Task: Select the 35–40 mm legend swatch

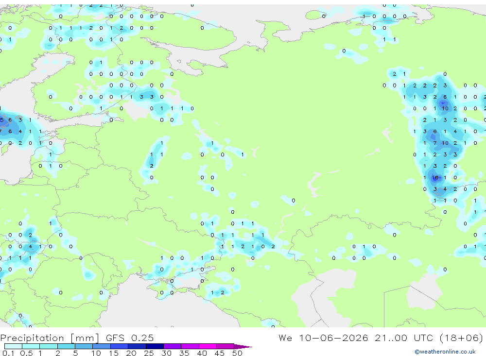Action: tap(190, 346)
